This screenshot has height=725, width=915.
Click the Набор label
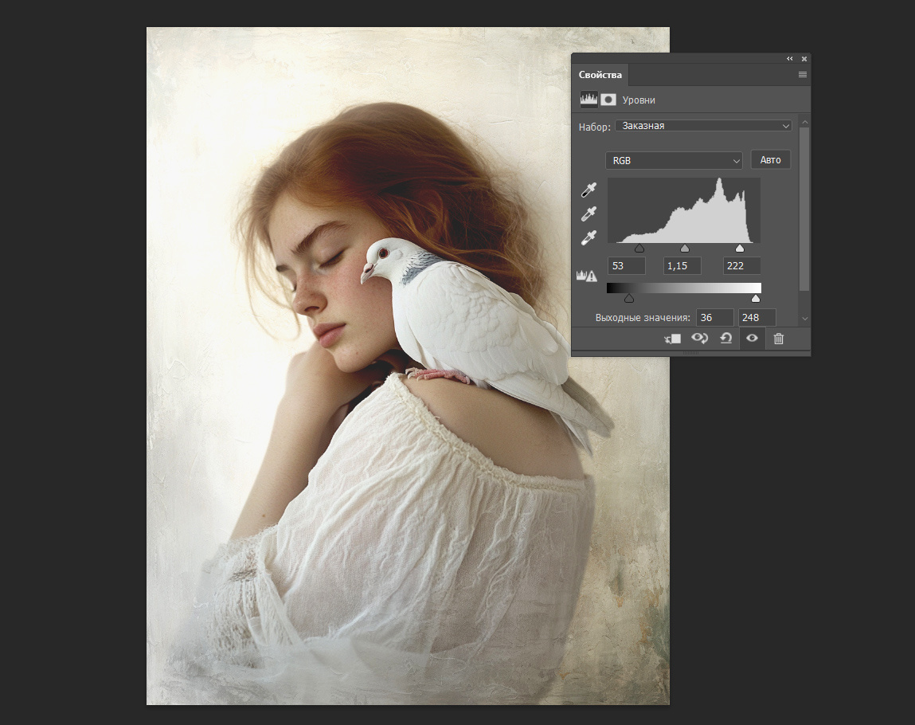(x=595, y=127)
